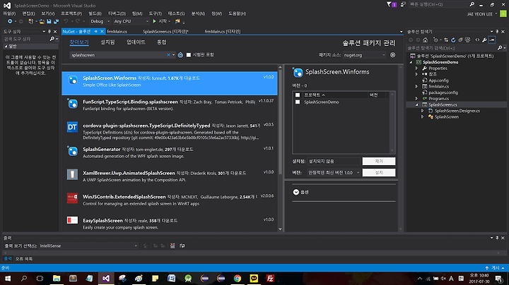The width and height of the screenshot is (509, 285).
Task: Open the File menu
Action: [9, 13]
